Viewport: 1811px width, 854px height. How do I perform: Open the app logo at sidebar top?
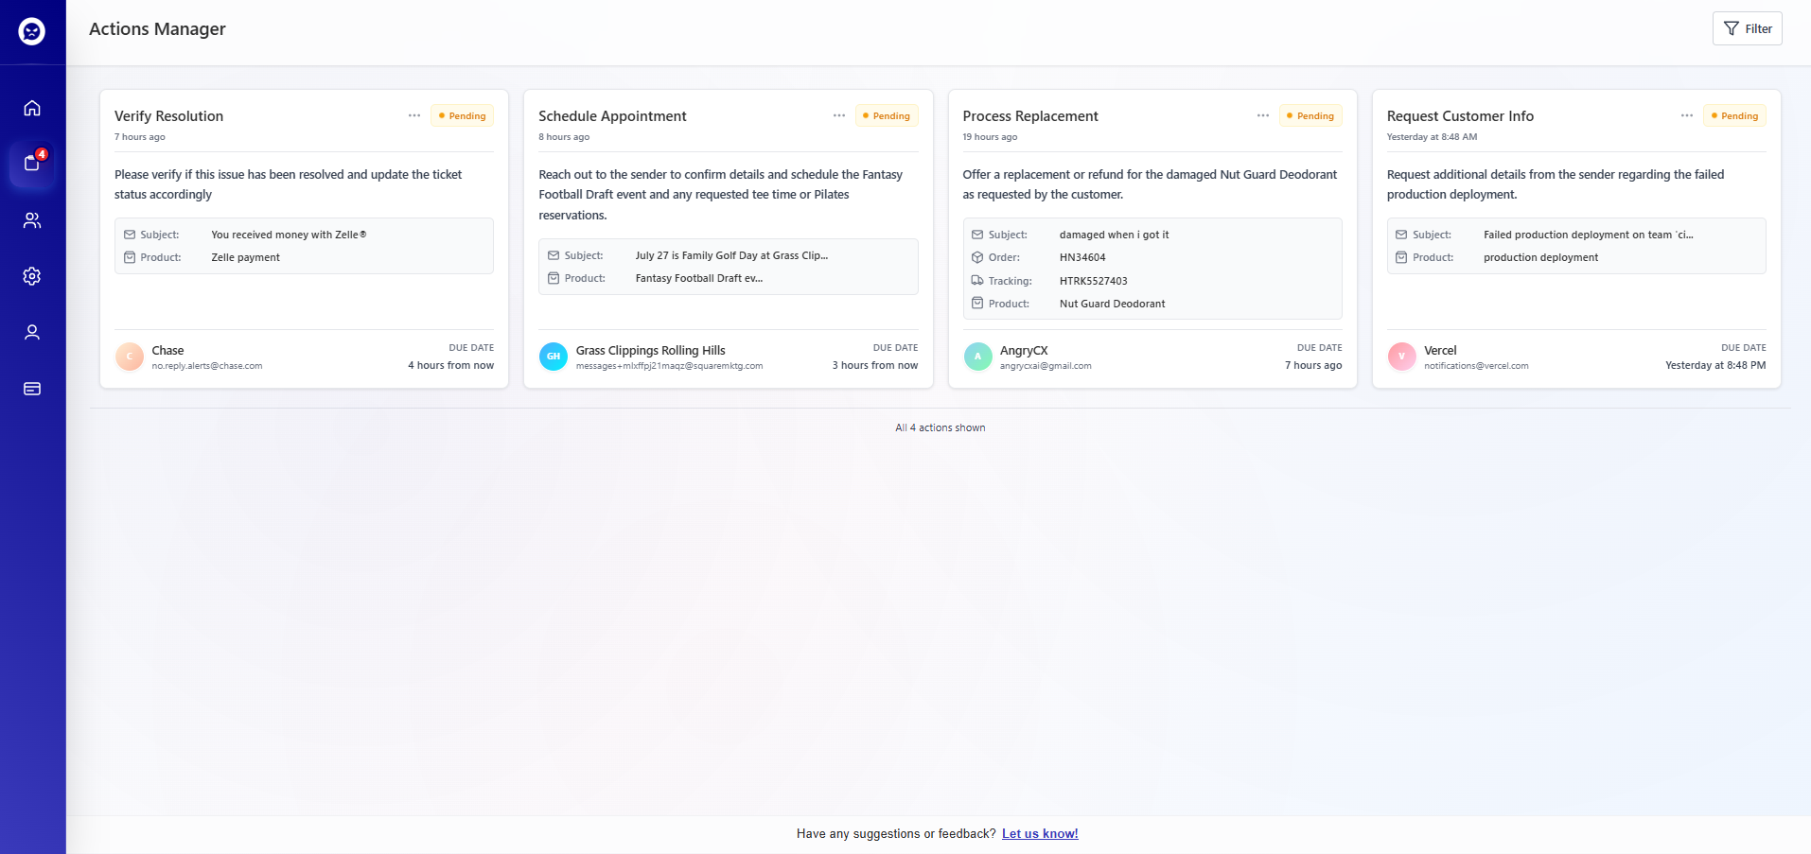click(31, 31)
